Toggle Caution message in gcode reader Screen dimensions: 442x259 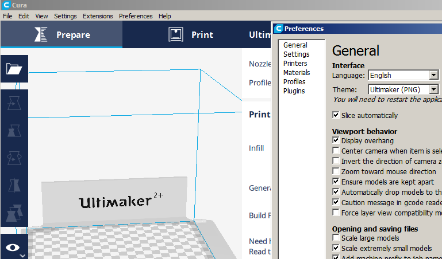[x=336, y=202]
